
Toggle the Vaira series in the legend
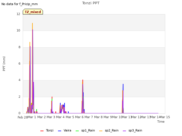coord(65,130)
